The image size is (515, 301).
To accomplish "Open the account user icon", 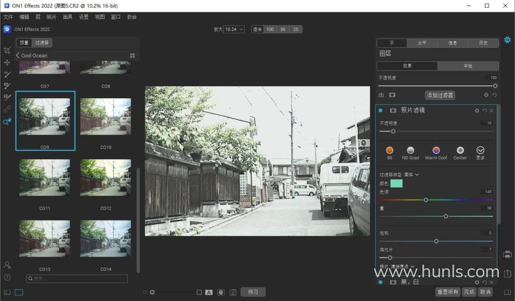I will click(x=7, y=265).
